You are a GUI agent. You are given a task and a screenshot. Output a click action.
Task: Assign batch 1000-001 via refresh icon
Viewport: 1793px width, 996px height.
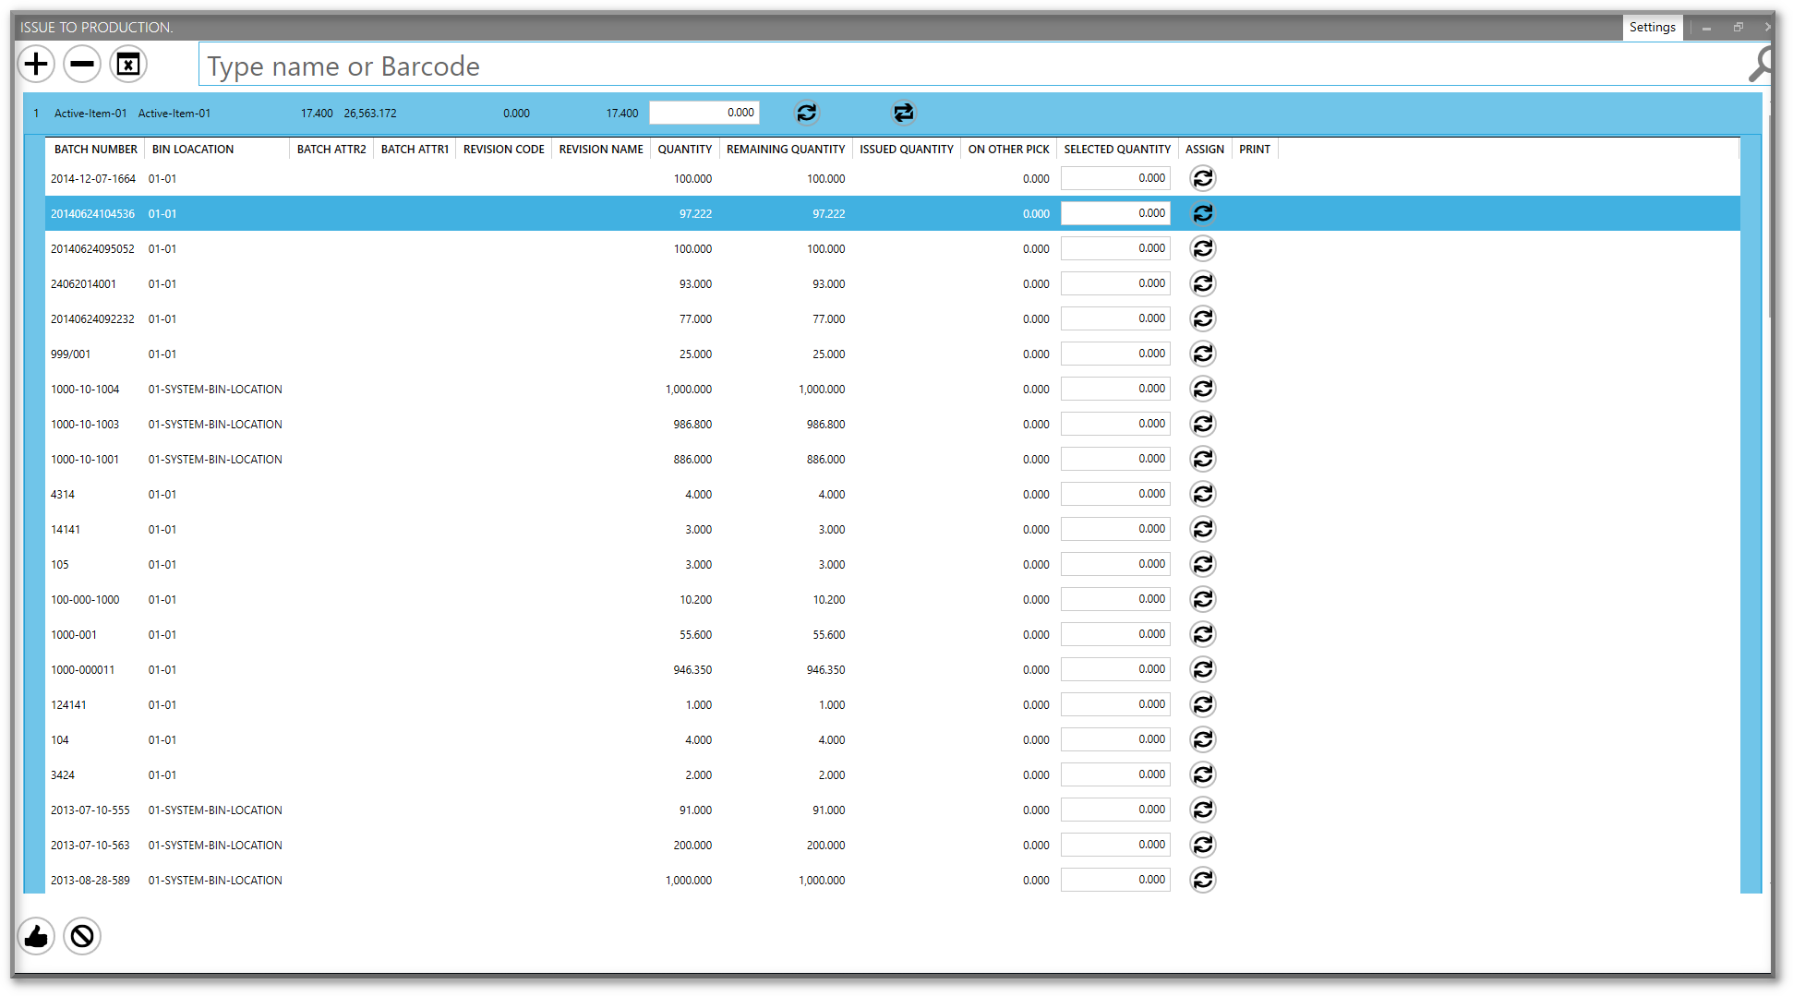coord(1203,634)
